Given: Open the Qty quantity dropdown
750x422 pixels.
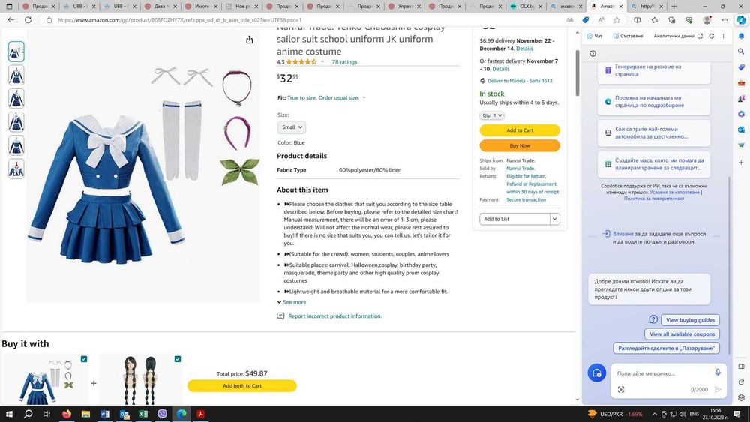Looking at the screenshot, I should (x=492, y=115).
